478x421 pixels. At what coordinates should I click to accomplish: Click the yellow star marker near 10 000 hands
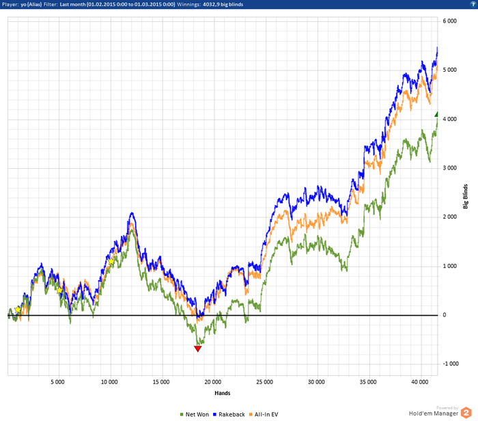(111, 262)
